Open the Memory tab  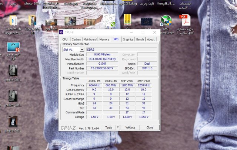point(104,39)
